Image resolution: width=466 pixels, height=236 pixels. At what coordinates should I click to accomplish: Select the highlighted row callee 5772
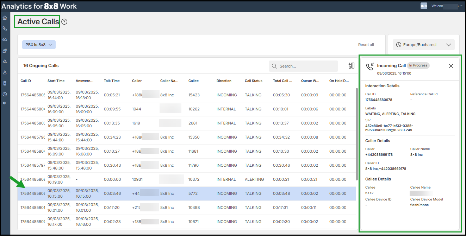(187, 193)
